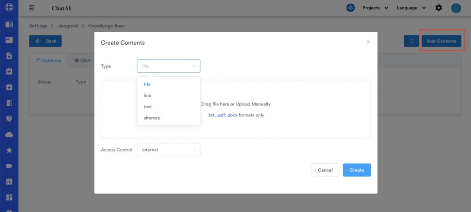Viewport: 471px width, 212px height.
Task: Open the document with play arrow sidebar icon
Action: click(x=9, y=56)
